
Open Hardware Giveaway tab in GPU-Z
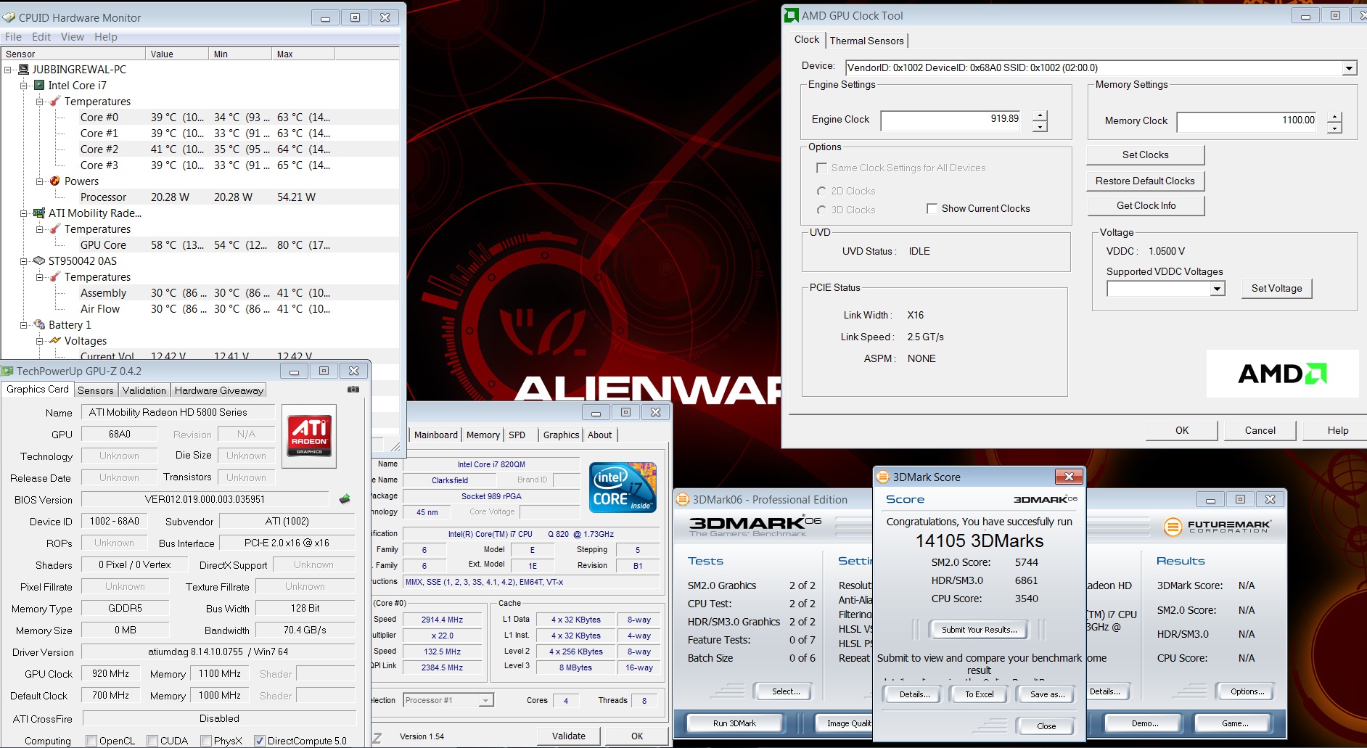[218, 390]
